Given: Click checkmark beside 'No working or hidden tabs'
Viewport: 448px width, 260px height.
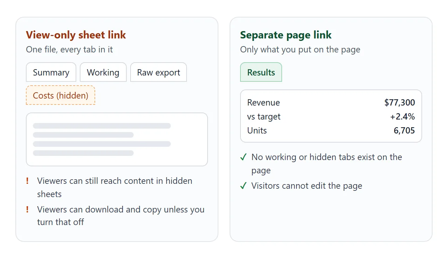Looking at the screenshot, I should coord(244,157).
